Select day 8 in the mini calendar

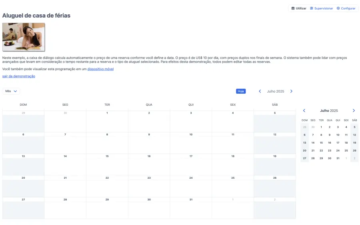click(x=321, y=135)
